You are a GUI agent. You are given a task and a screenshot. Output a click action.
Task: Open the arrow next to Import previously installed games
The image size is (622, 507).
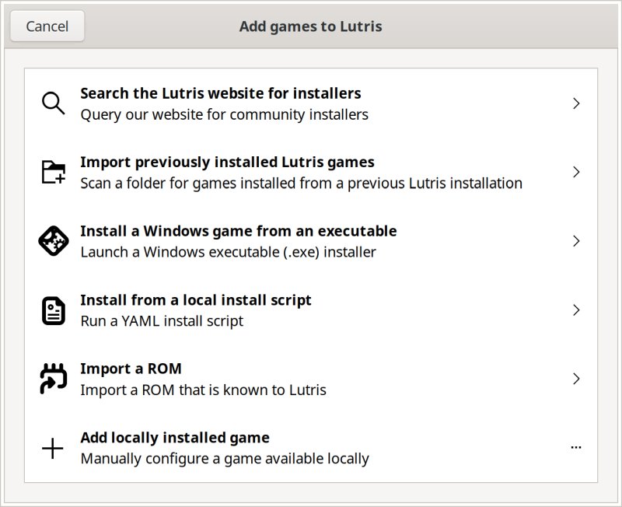tap(576, 172)
